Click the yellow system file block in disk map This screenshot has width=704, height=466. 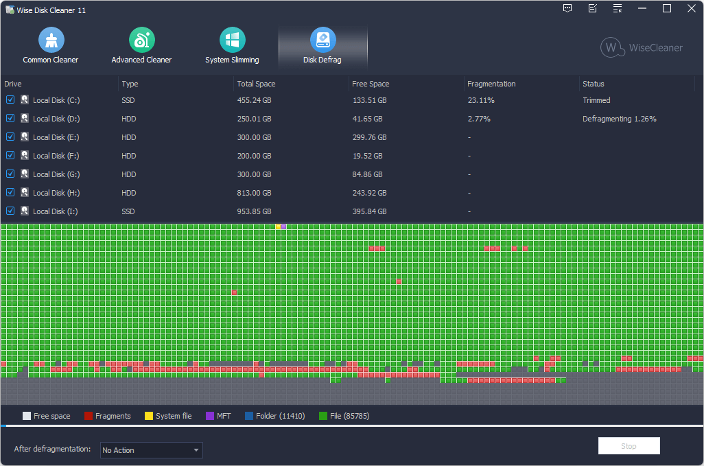(279, 226)
